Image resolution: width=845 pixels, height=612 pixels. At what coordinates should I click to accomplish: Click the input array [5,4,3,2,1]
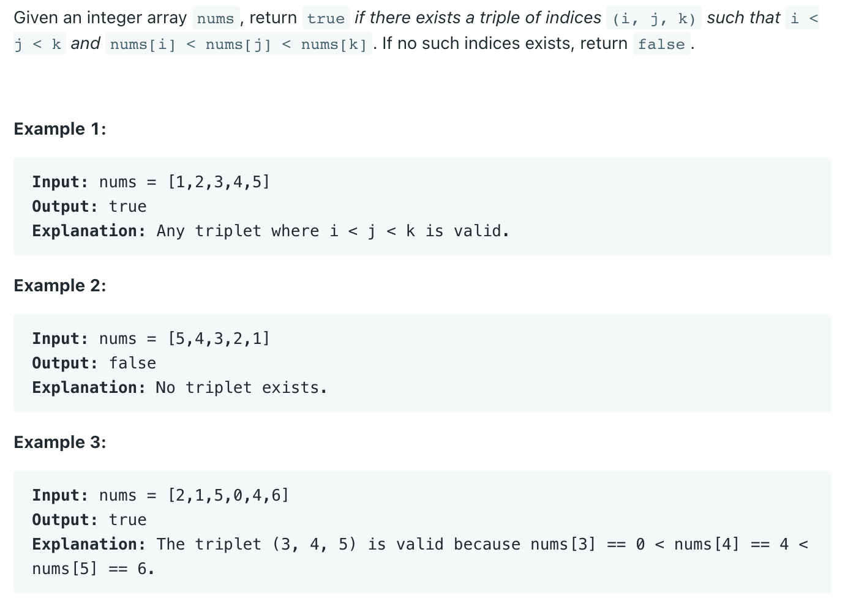point(219,339)
